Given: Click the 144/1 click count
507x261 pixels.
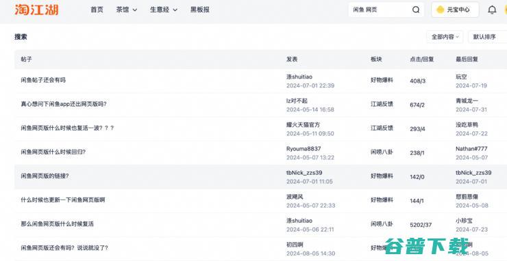Looking at the screenshot, I should tap(417, 201).
